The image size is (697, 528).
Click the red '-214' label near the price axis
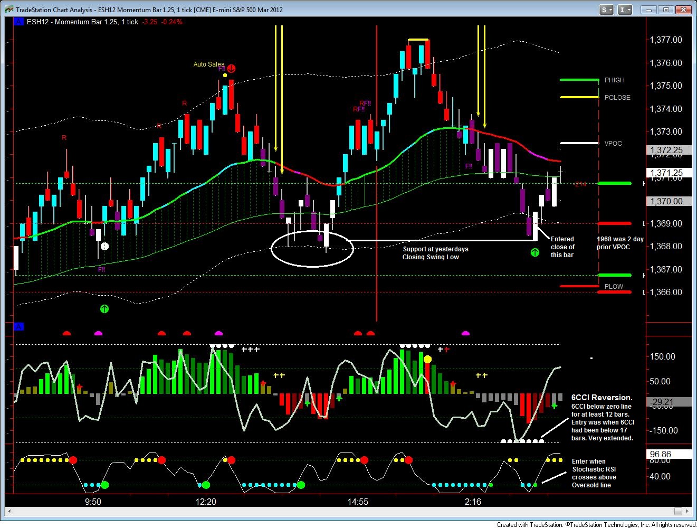580,184
